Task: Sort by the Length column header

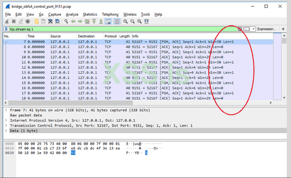Action: [x=124, y=36]
